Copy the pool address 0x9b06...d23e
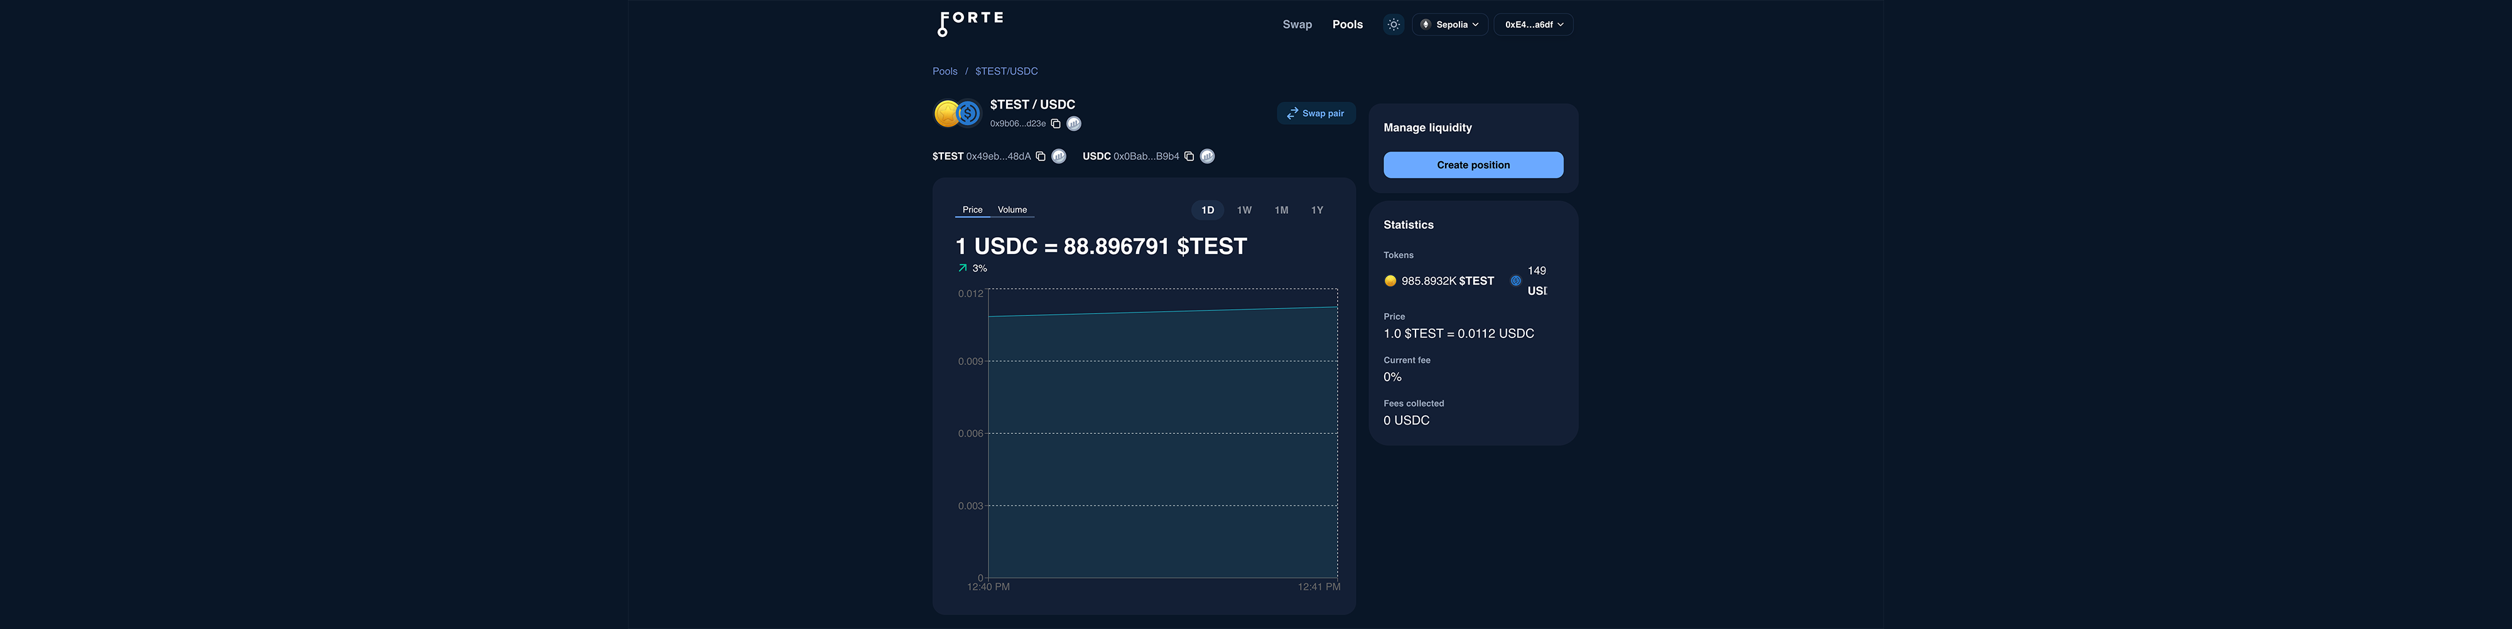Image resolution: width=2512 pixels, height=629 pixels. click(1057, 123)
